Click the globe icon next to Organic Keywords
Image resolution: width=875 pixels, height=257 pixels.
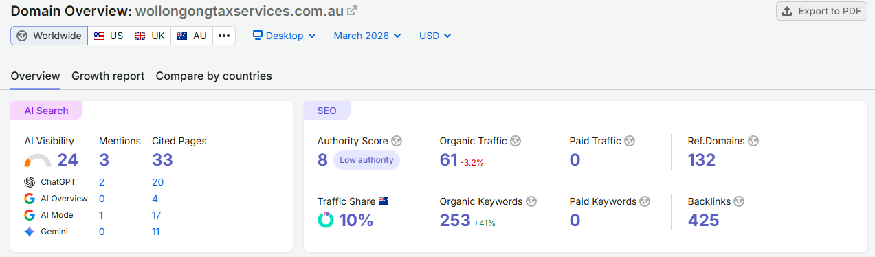(x=531, y=201)
